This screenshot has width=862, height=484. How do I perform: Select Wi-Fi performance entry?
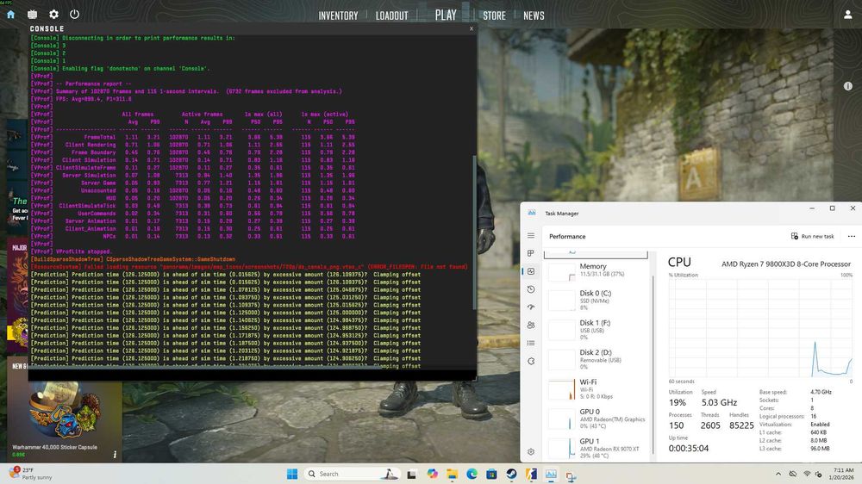click(x=597, y=389)
